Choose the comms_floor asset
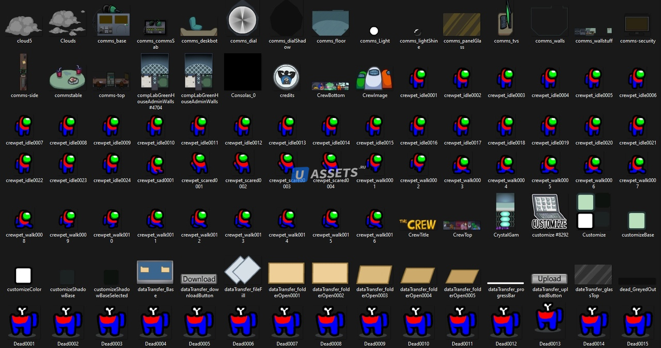Screen dimensions: 661x348 pyautogui.click(x=330, y=24)
